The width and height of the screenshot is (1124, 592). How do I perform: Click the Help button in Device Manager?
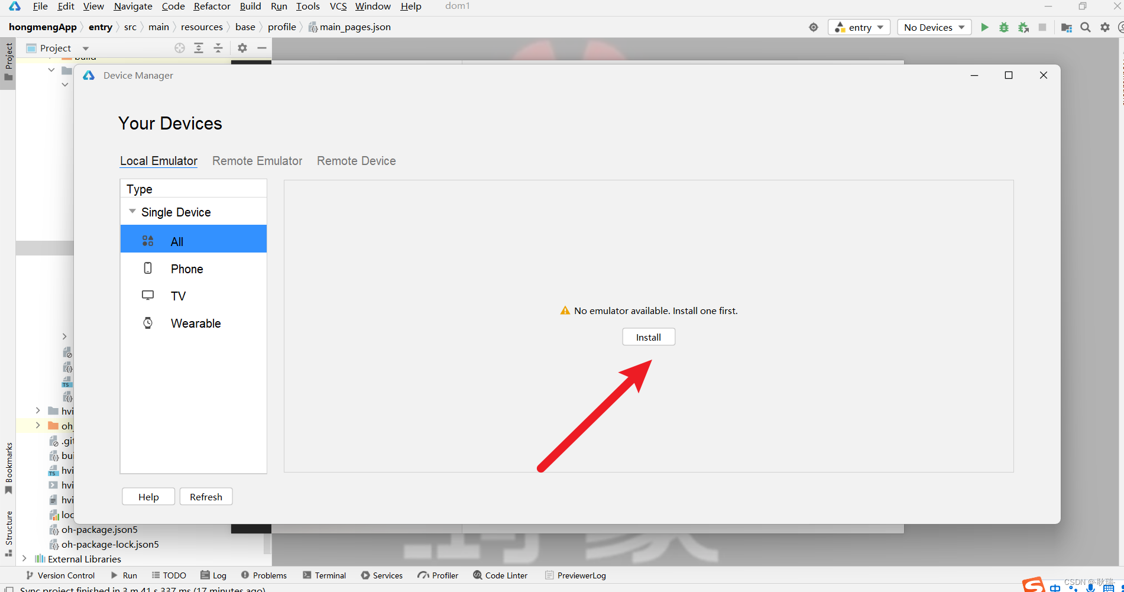148,497
